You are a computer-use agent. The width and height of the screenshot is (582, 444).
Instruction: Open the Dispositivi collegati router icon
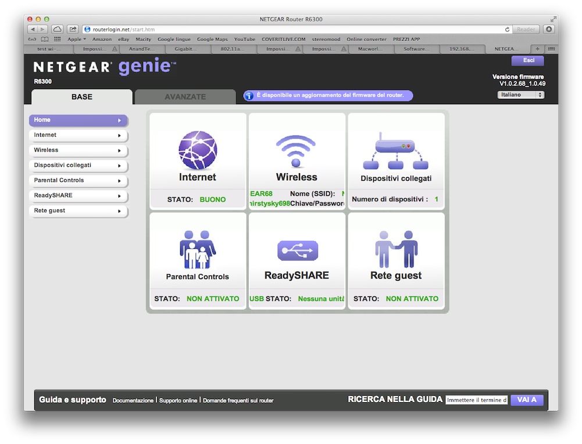396,151
